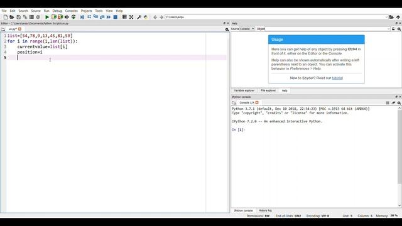Click the In [1]: console prompt
The width and height of the screenshot is (402, 226).
click(x=239, y=130)
